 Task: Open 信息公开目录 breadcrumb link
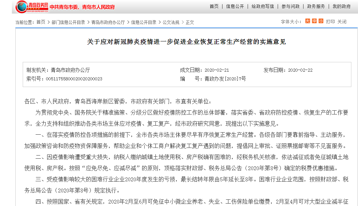pyautogui.click(x=144, y=22)
